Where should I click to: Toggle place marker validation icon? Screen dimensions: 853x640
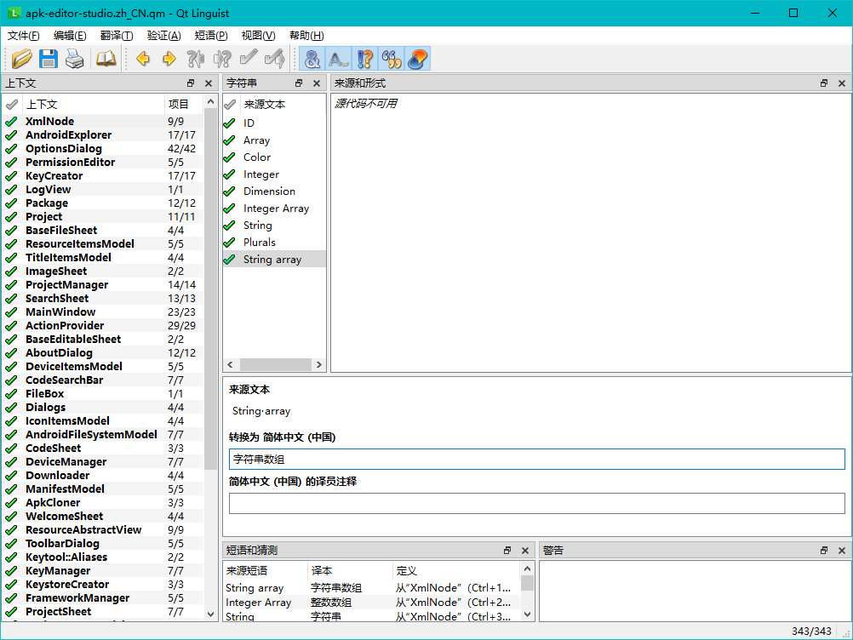coord(417,59)
